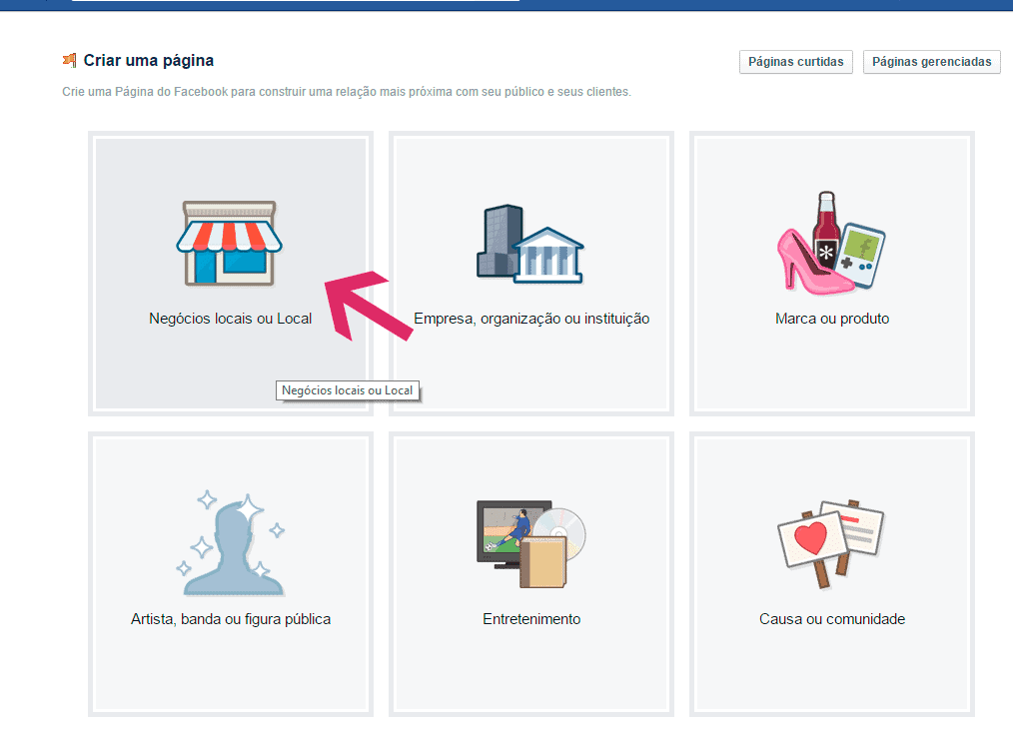This screenshot has height=734, width=1013.
Task: Click the Negócios locais ou Local label
Action: (230, 320)
